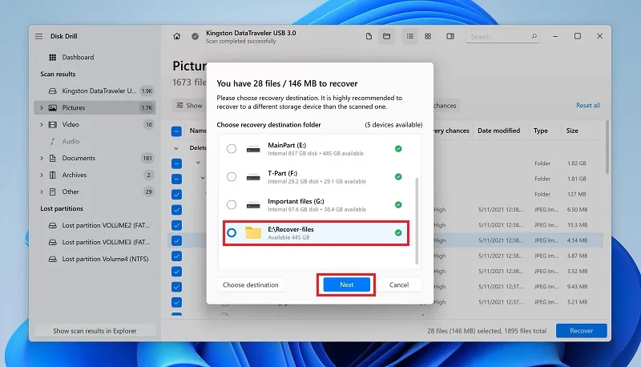Click the scan completed checkmark icon
641x367 pixels.
tap(195, 36)
